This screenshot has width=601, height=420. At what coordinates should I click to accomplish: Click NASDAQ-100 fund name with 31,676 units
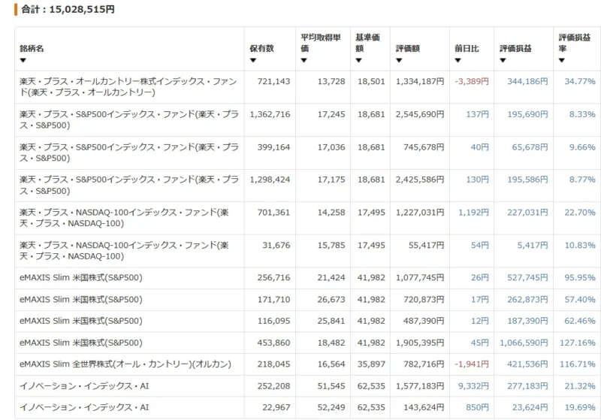click(x=124, y=251)
